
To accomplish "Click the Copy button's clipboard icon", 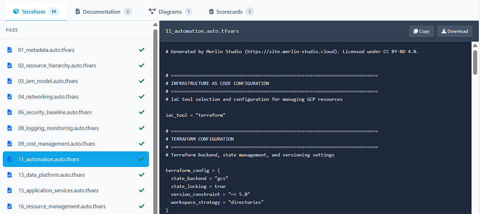I will point(416,31).
